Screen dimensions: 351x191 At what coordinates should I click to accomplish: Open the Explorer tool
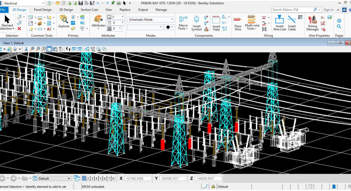pos(64,21)
